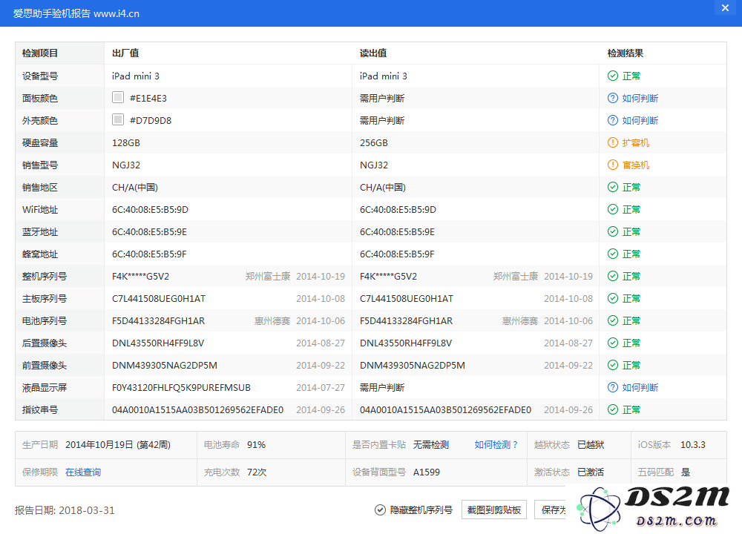Click the 检测结果 column header
This screenshot has height=534, width=742.
[x=625, y=53]
